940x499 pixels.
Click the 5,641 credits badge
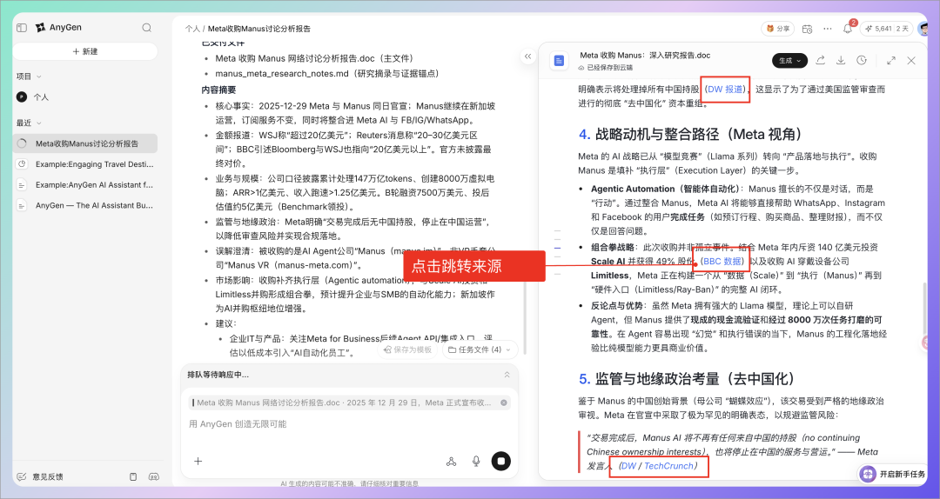tap(887, 28)
